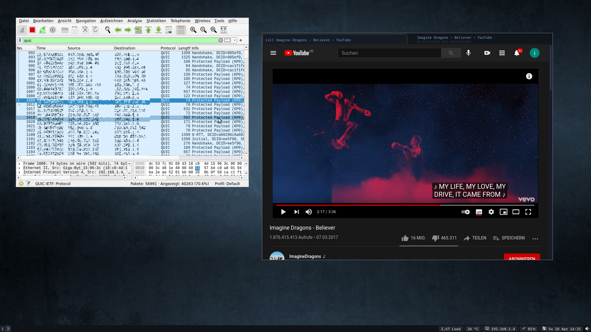The height and width of the screenshot is (332, 591).
Task: Sort packets by Destination column header
Action: [x=136, y=48]
